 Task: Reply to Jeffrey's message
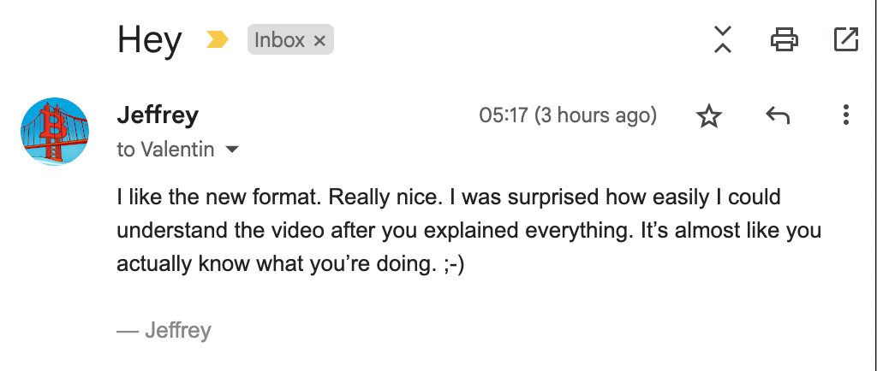coord(777,115)
